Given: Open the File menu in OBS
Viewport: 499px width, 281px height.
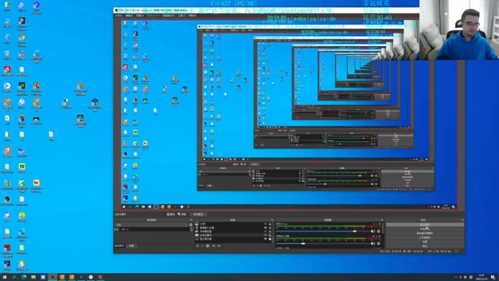Looking at the screenshot, I should pos(119,16).
